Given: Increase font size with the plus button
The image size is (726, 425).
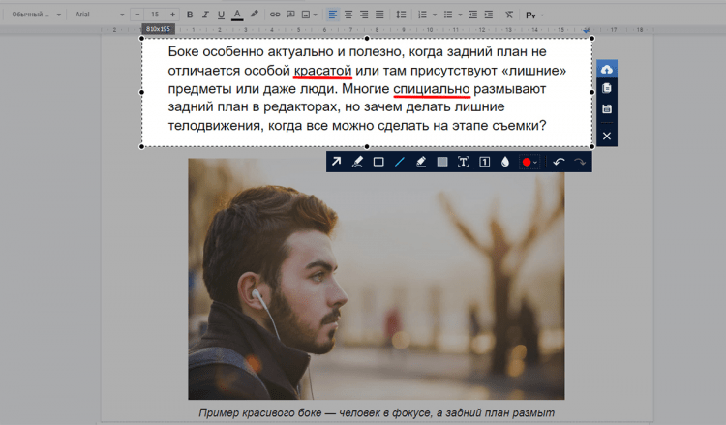Looking at the screenshot, I should [172, 15].
